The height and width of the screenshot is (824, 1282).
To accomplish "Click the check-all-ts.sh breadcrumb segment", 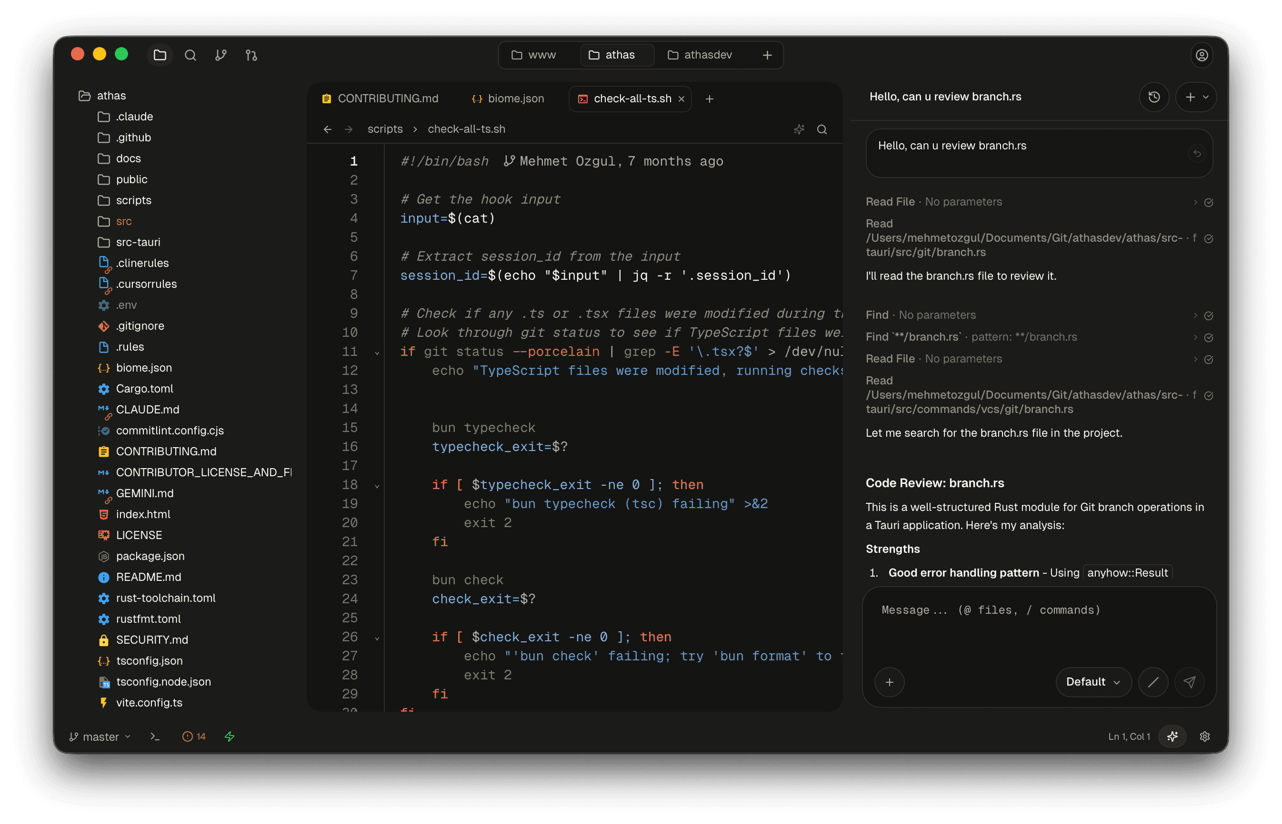I will [x=466, y=129].
